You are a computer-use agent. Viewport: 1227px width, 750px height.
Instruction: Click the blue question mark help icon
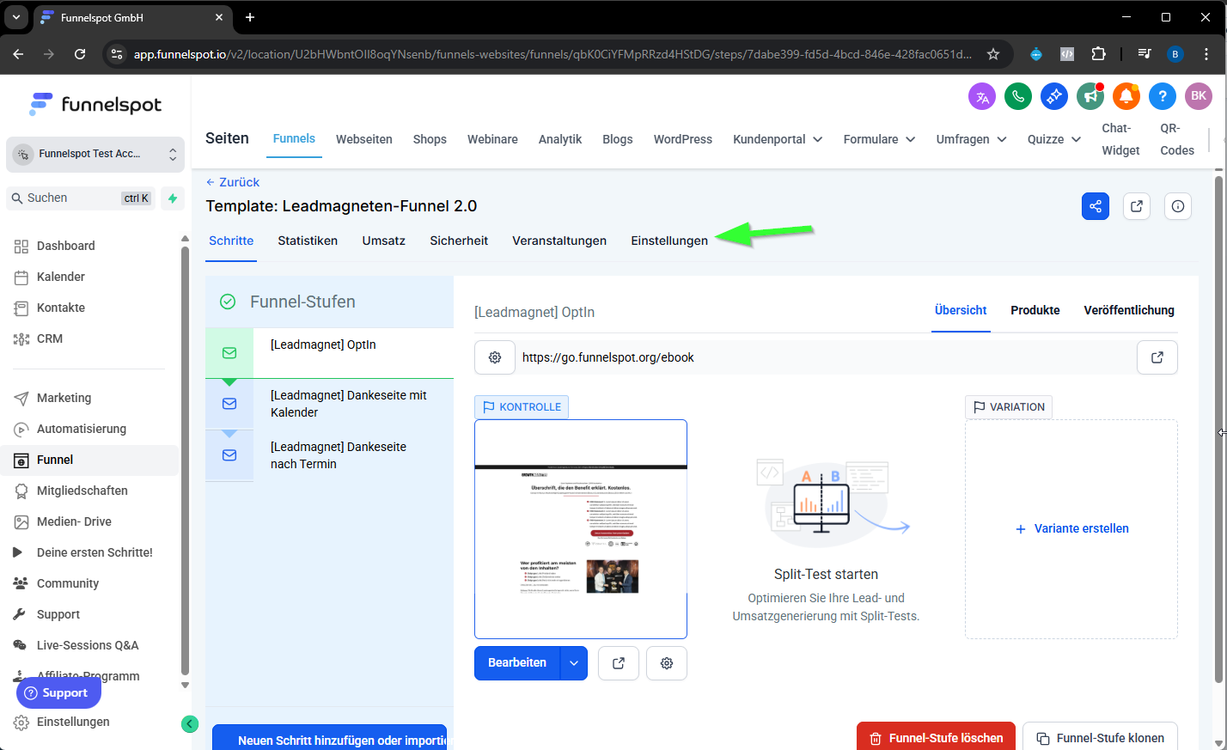point(1163,96)
